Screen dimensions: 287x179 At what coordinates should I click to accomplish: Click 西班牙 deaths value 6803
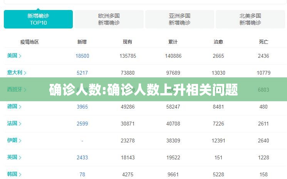tap(264, 90)
